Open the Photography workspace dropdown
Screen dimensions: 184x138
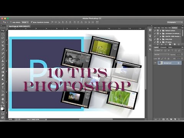click(175, 22)
